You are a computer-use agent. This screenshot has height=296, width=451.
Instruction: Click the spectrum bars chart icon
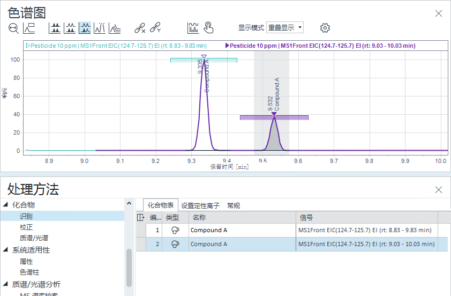pyautogui.click(x=193, y=28)
